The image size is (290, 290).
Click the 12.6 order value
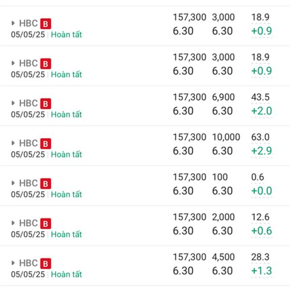coord(260,217)
